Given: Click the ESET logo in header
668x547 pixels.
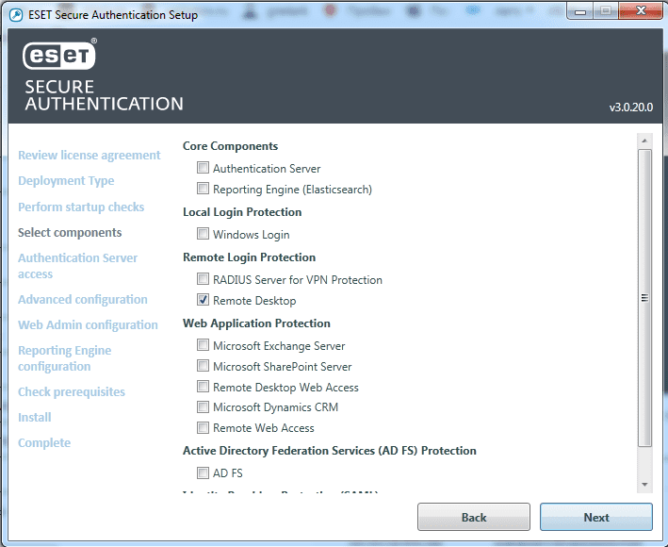Looking at the screenshot, I should (59, 54).
